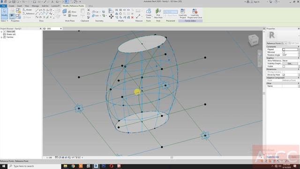Screen dimensions: 300x169
Task: Click the Show Reference Never value field
Action: (290, 61)
